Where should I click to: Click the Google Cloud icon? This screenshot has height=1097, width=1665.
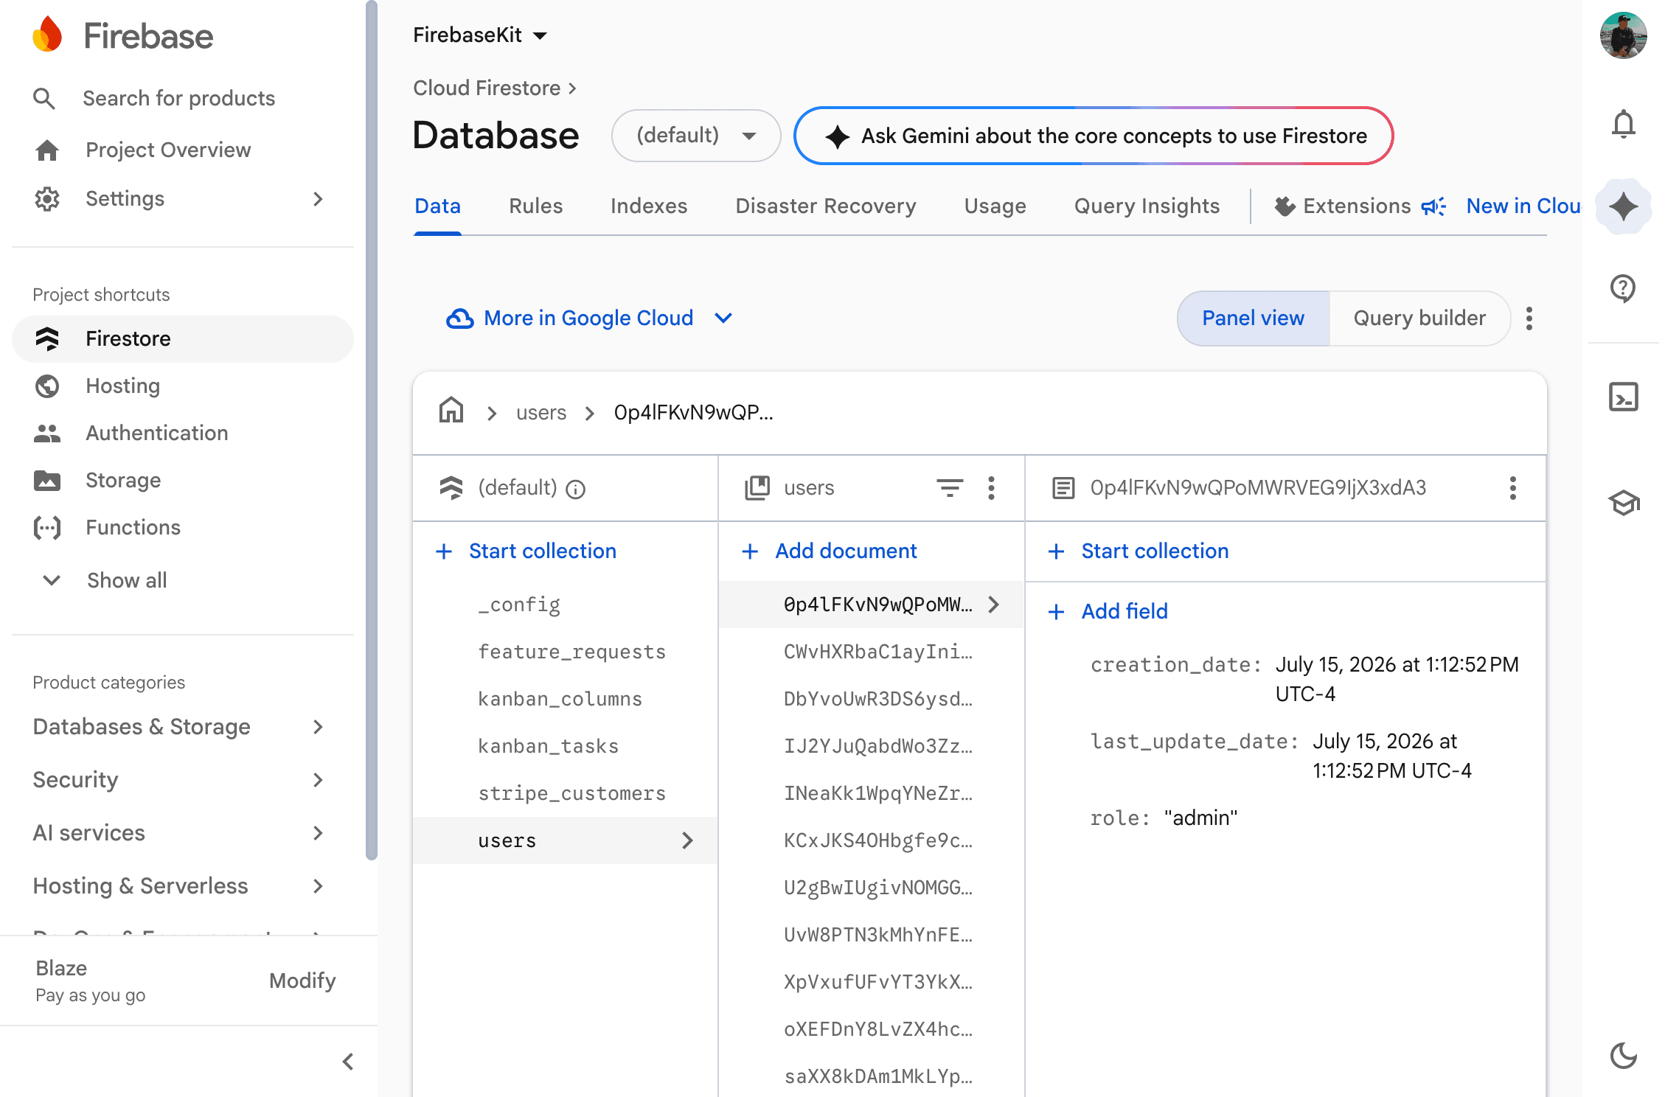click(459, 318)
